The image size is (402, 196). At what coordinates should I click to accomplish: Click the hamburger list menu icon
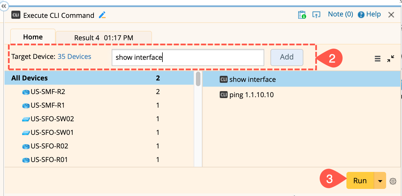click(378, 59)
